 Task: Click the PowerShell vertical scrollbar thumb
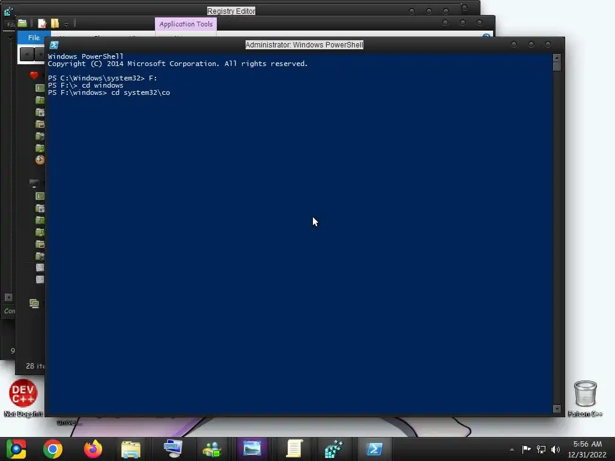(x=557, y=67)
